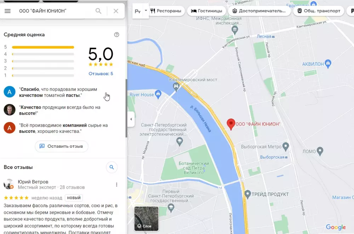Filter map by Гостиницы
The height and width of the screenshot is (234, 354).
point(207,11)
